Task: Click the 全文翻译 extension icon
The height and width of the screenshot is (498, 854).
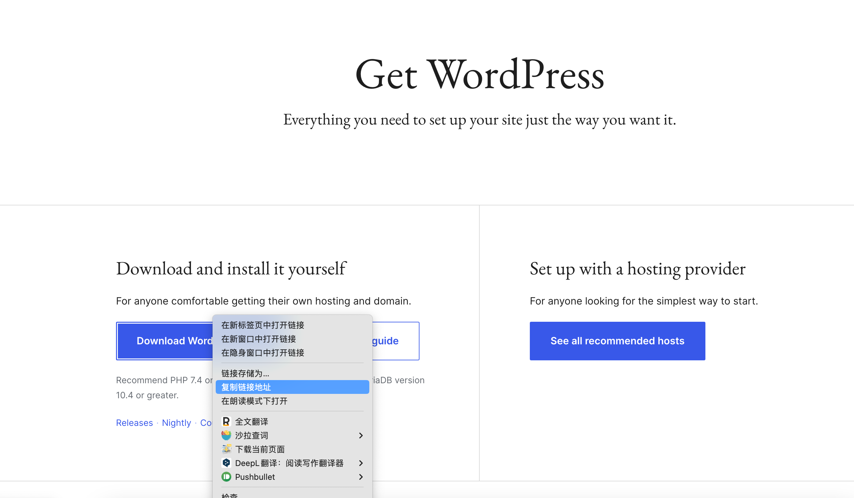Action: (226, 421)
